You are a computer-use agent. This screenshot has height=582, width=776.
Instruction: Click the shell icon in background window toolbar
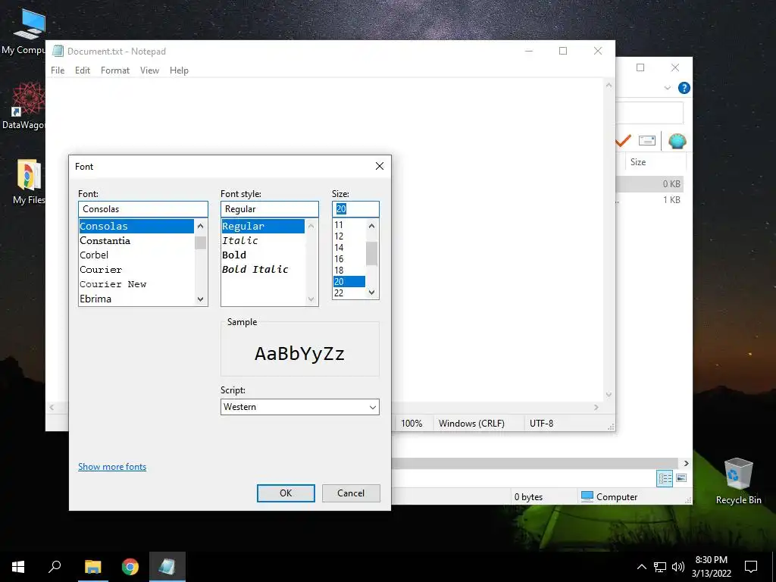coord(677,141)
